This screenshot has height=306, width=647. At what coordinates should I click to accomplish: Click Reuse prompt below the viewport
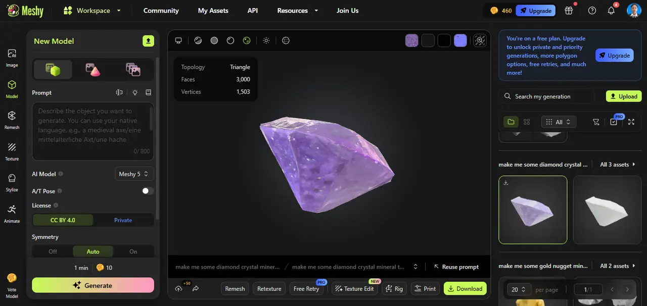(456, 267)
